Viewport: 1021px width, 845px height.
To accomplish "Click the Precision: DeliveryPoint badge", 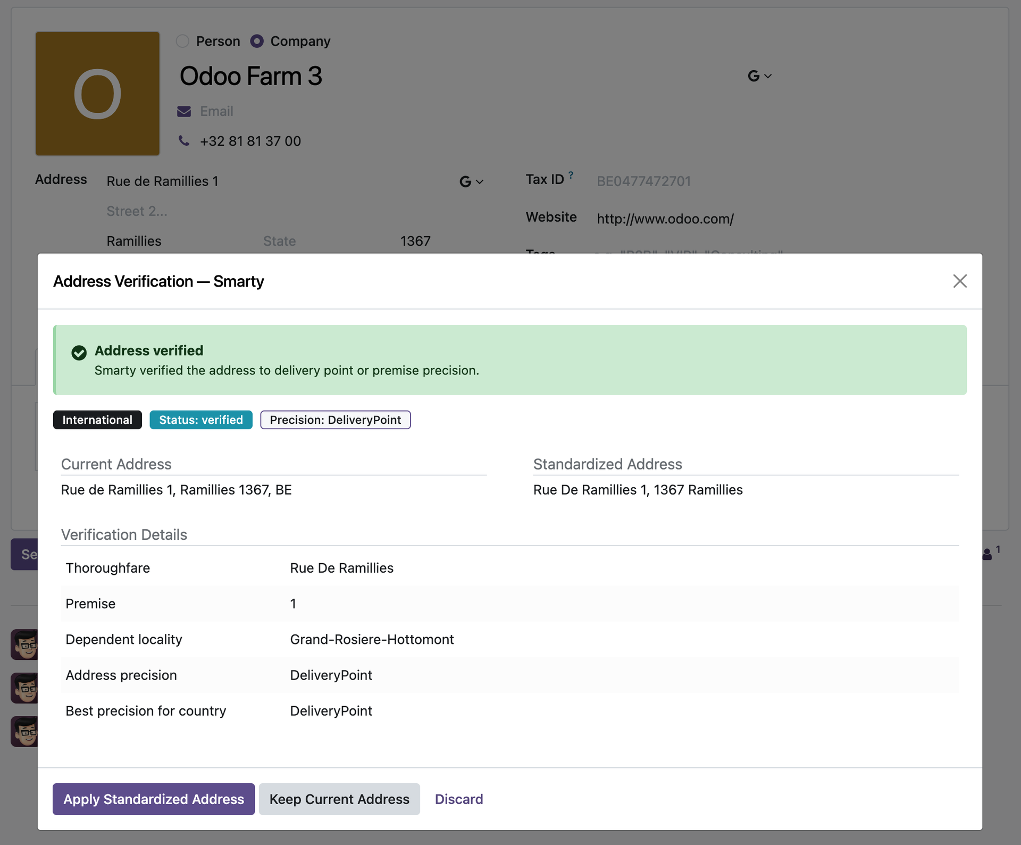I will (336, 420).
